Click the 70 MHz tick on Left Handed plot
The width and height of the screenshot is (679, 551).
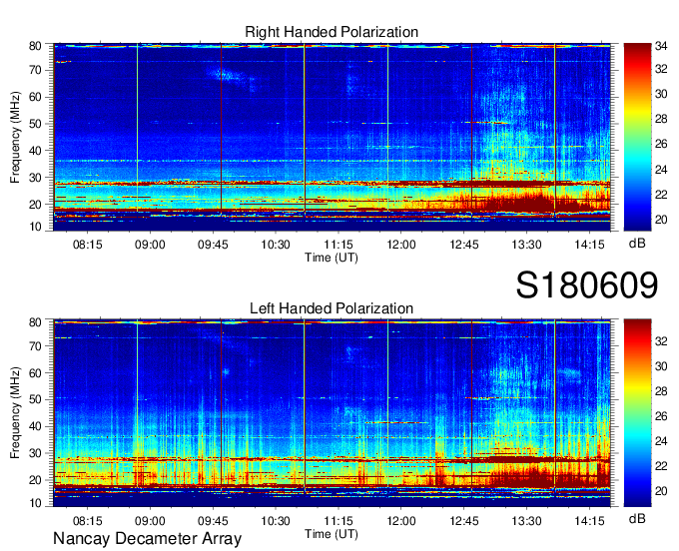click(35, 346)
